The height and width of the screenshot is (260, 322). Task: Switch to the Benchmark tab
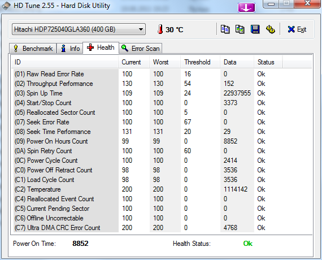click(x=33, y=49)
